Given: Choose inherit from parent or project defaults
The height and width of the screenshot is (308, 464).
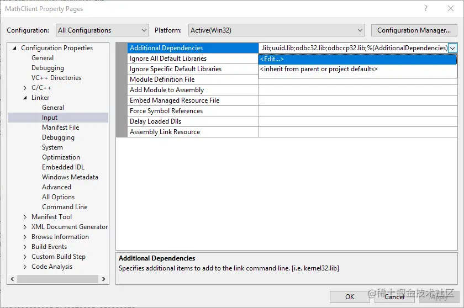Looking at the screenshot, I should [x=357, y=69].
